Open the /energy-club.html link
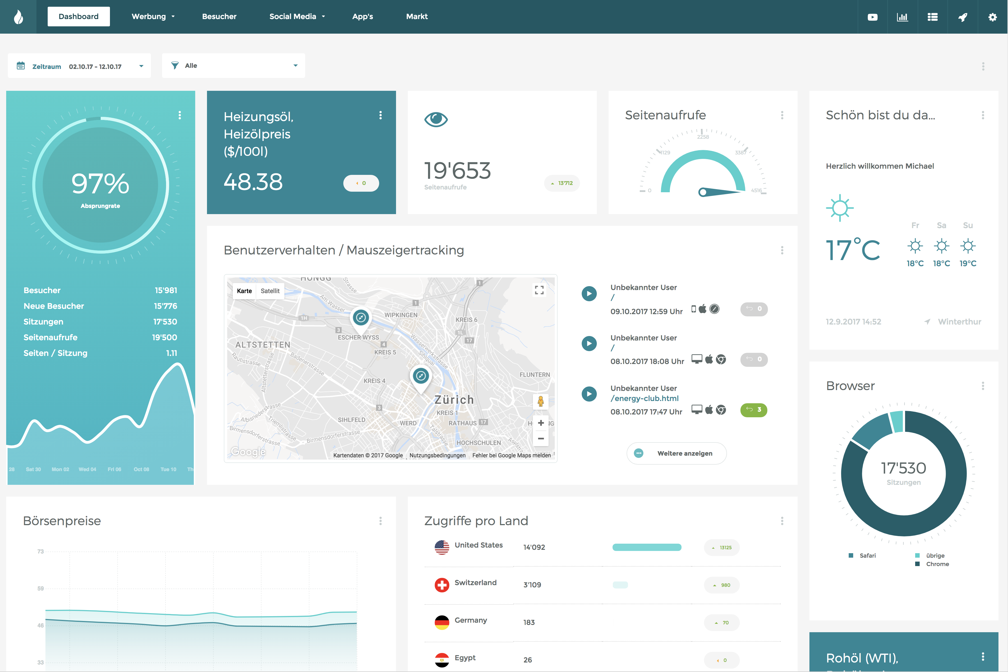1008x672 pixels. pos(644,398)
